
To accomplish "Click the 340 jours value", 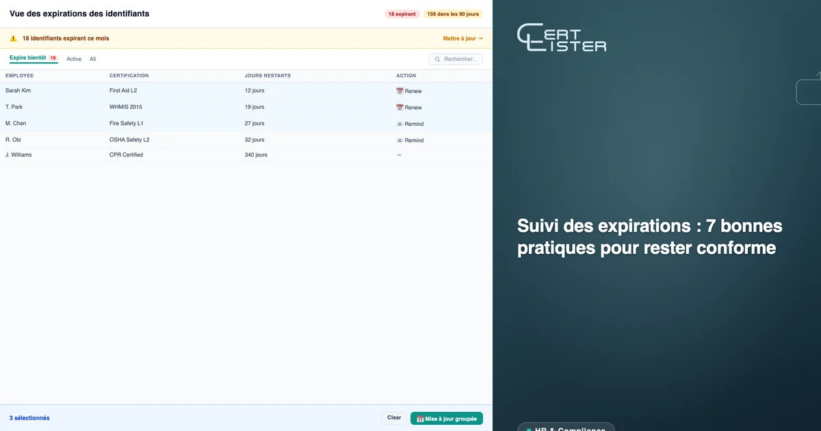I will (x=256, y=155).
